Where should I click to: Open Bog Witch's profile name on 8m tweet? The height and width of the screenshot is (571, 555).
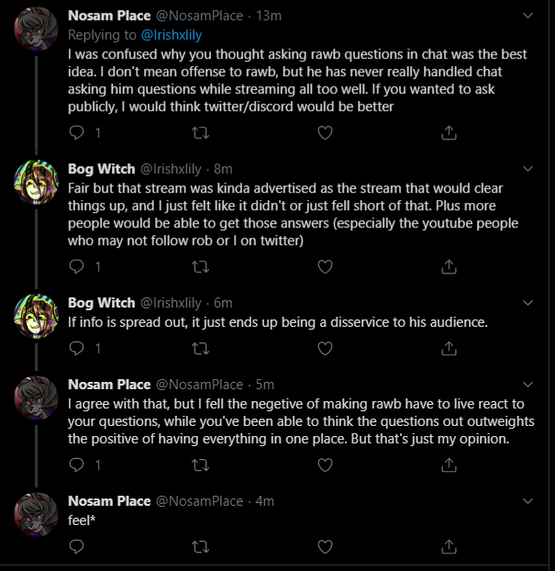click(x=102, y=169)
